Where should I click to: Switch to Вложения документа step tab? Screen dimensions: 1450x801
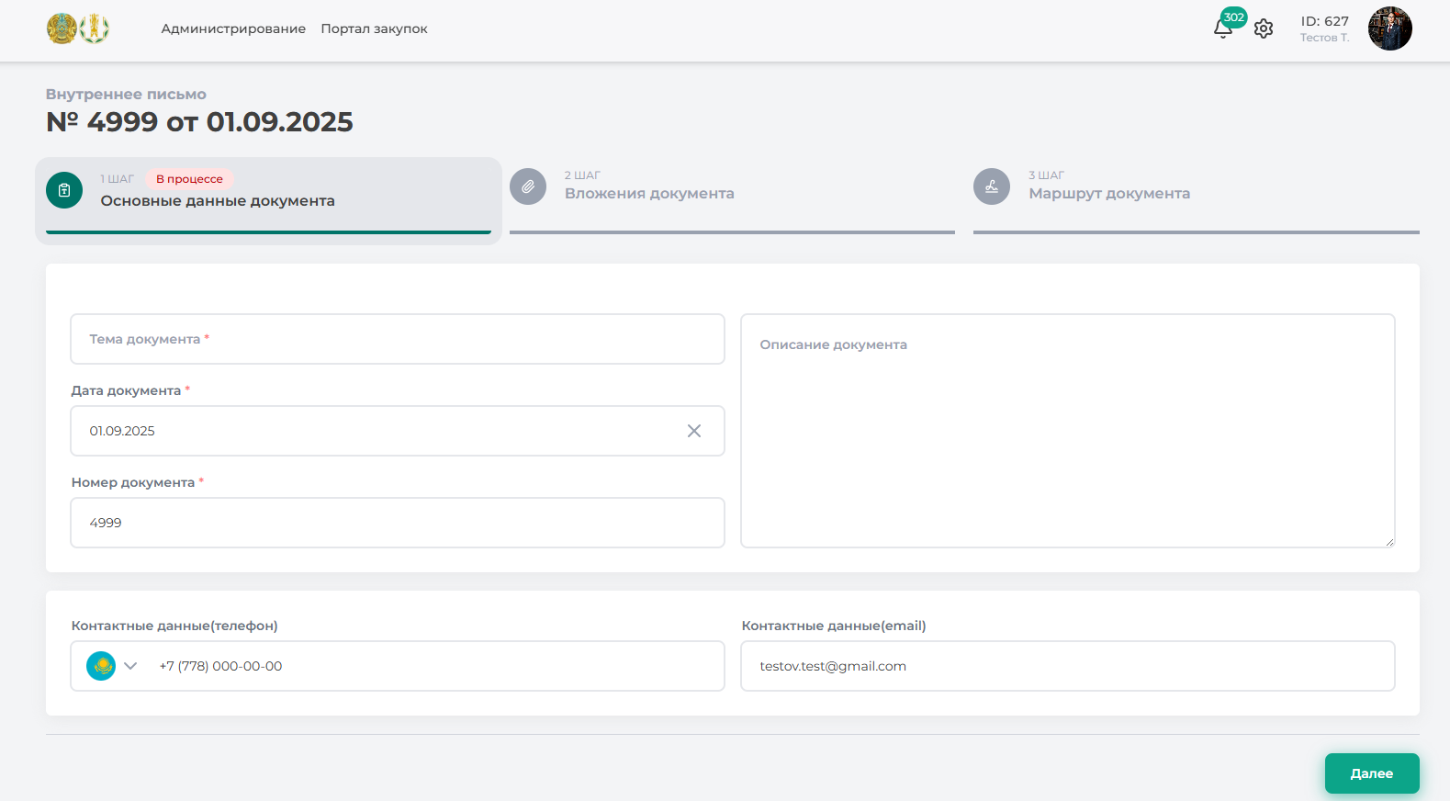[649, 194]
